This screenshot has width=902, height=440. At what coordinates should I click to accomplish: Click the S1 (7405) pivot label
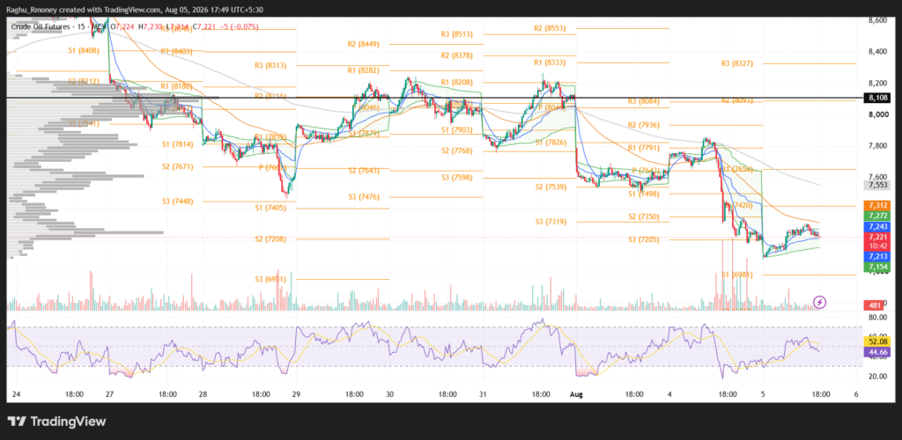pos(271,208)
